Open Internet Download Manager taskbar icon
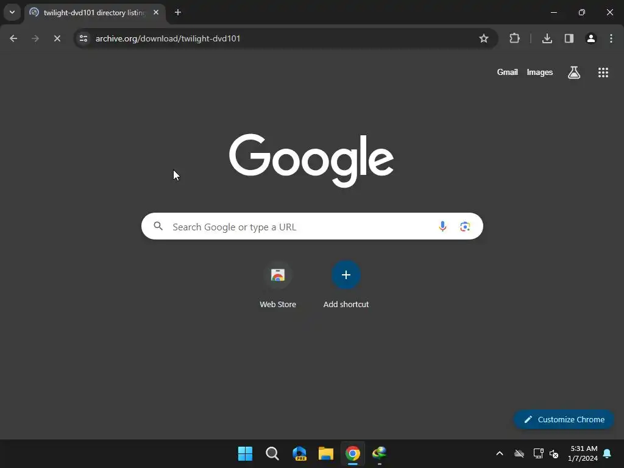624x468 pixels. tap(379, 453)
